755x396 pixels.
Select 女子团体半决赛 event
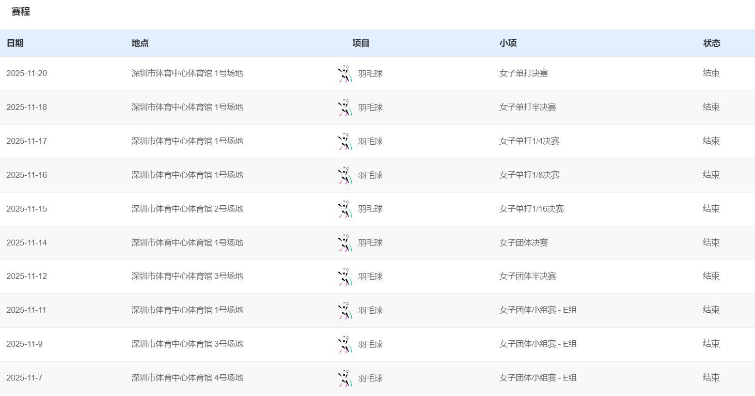(527, 276)
